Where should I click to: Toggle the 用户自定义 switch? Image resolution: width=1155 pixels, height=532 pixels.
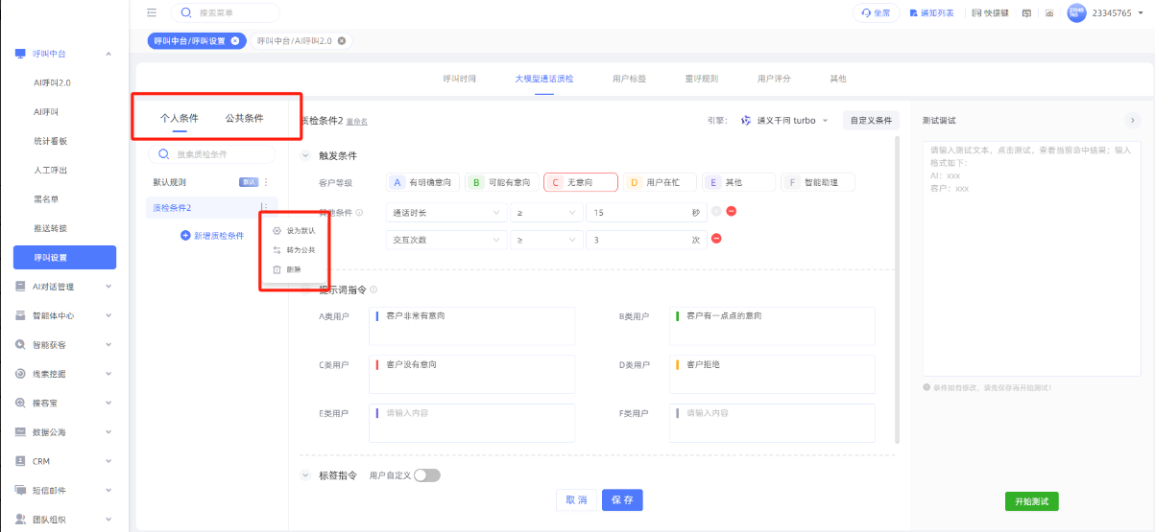(426, 475)
